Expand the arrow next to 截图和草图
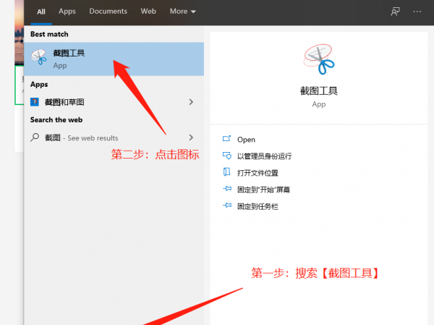Image resolution: width=434 pixels, height=325 pixels. (191, 102)
